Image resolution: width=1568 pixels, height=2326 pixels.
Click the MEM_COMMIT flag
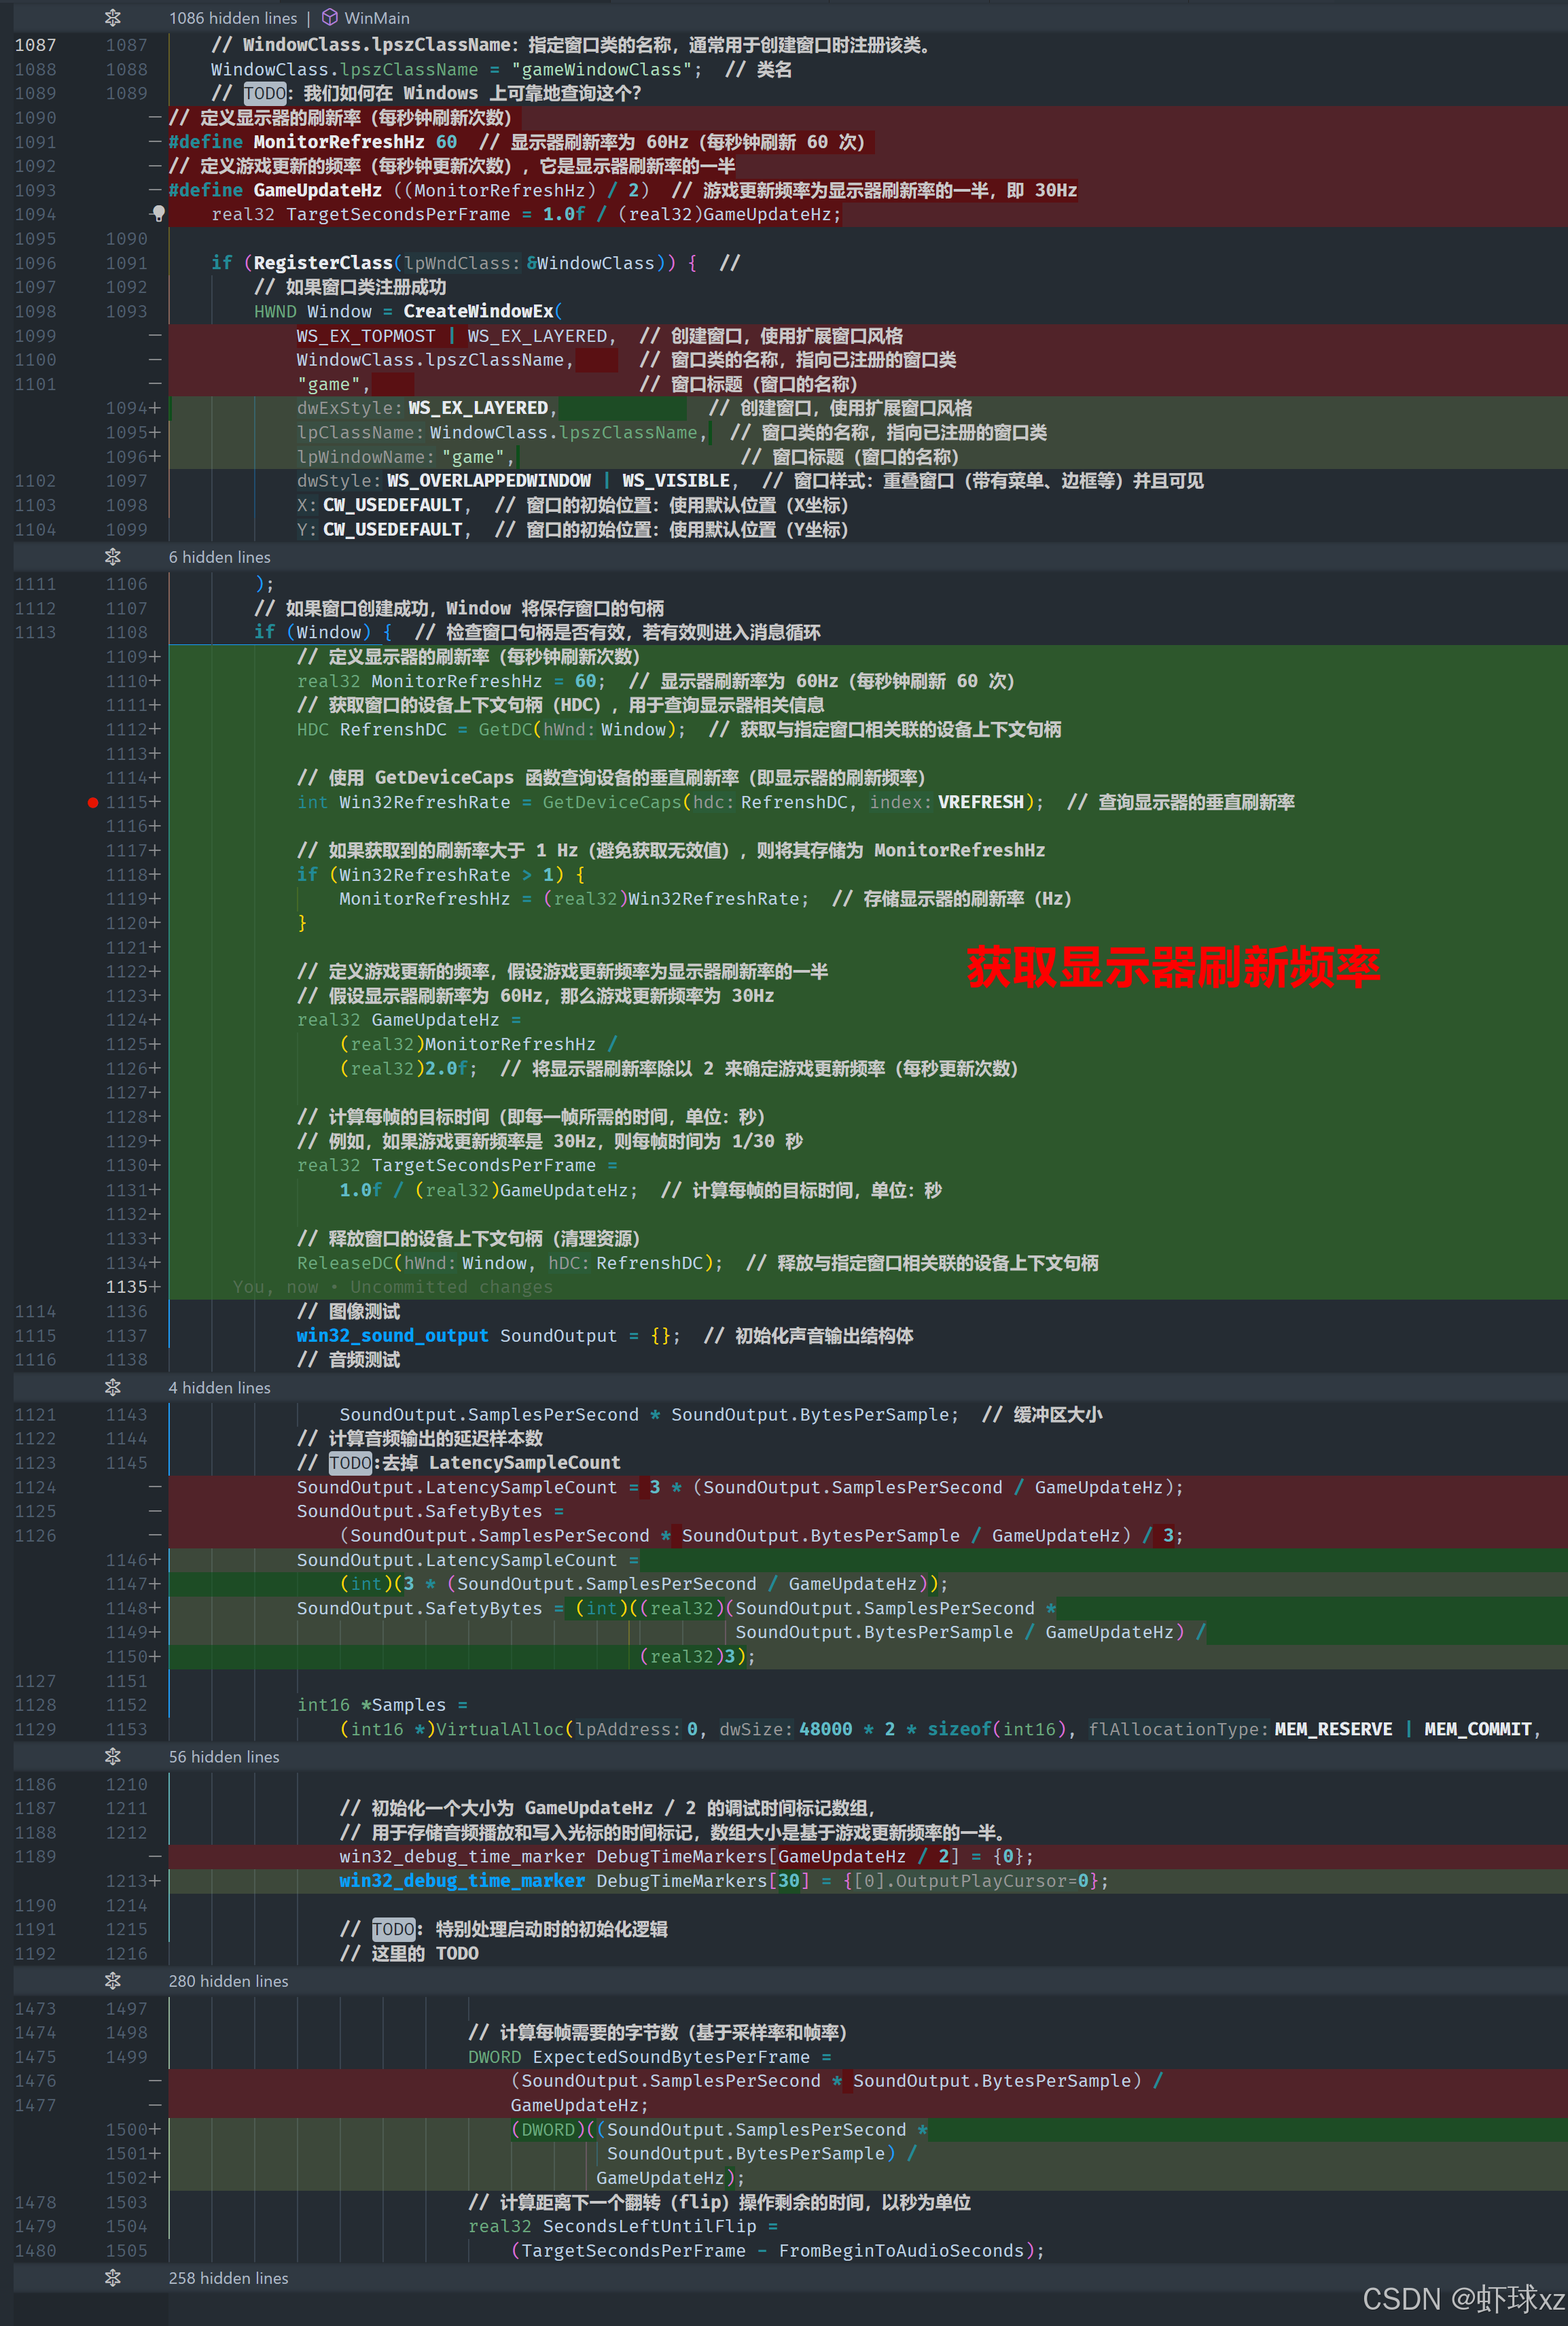click(x=1478, y=1729)
